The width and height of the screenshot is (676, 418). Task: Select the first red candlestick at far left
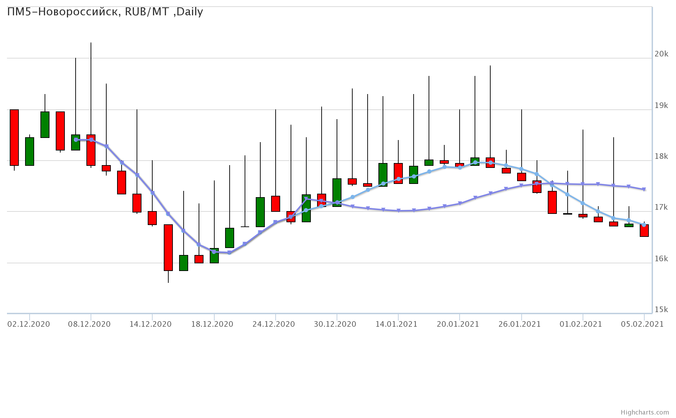14,137
